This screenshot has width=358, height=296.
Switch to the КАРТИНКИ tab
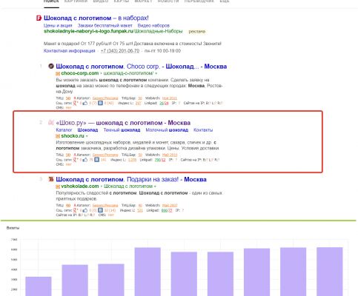pos(76,1)
